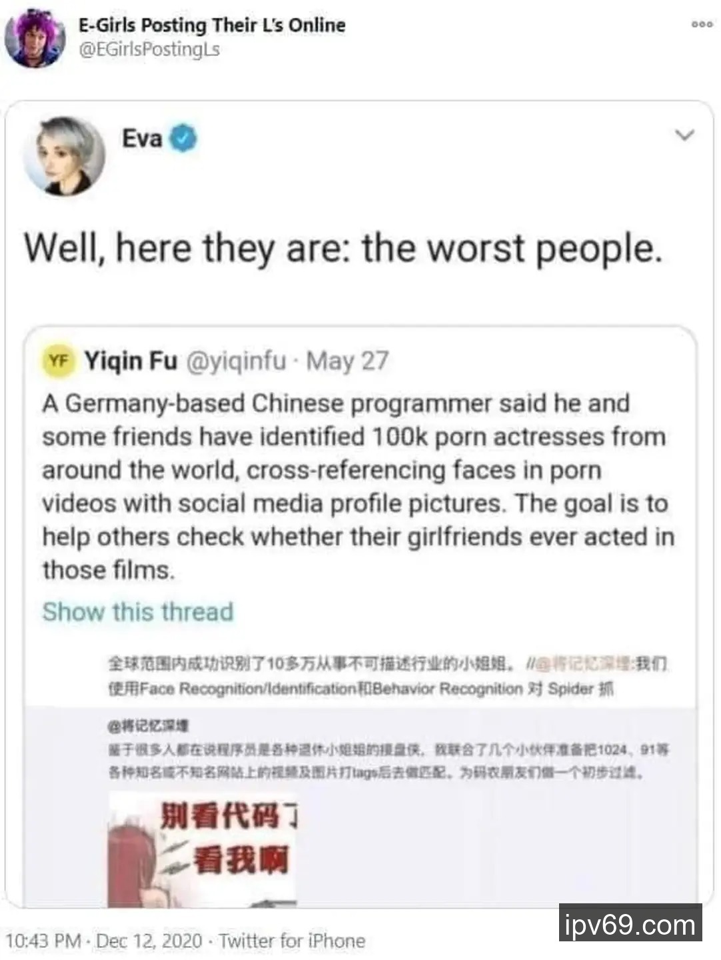Open the three-dot more options menu

702,25
